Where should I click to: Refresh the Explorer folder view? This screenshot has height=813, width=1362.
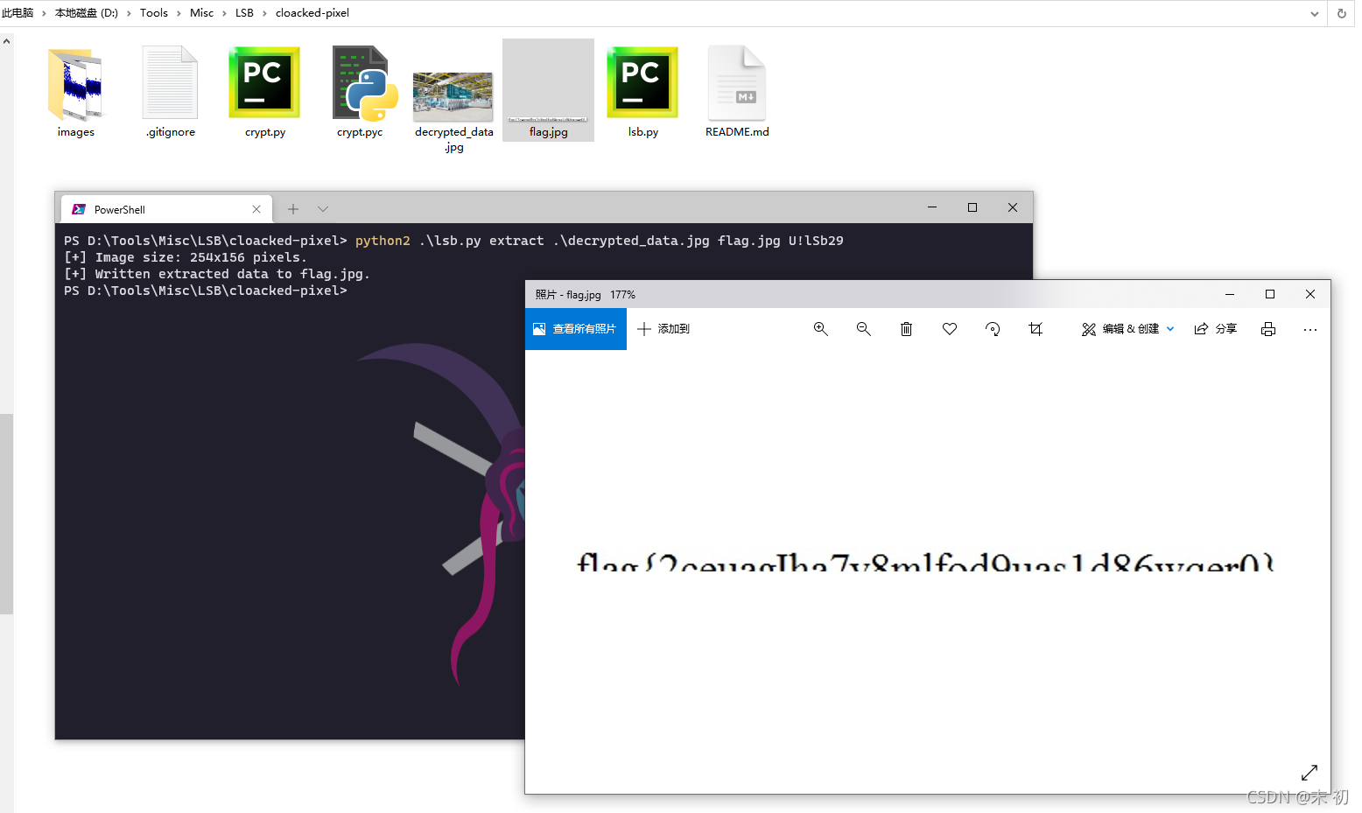pyautogui.click(x=1341, y=13)
